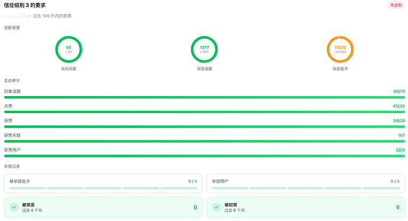Click the 点赞 label
This screenshot has height=221, width=408.
[8, 106]
